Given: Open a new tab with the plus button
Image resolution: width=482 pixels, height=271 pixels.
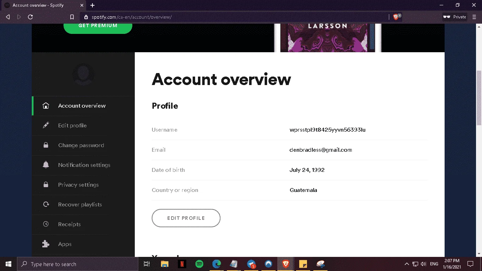Looking at the screenshot, I should click(92, 5).
